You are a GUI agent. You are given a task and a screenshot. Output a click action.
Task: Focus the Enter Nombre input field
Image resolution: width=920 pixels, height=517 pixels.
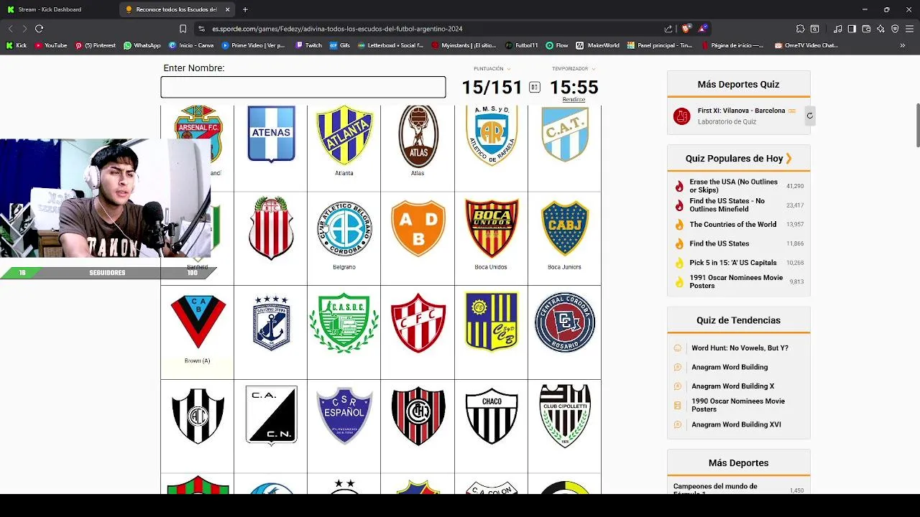click(303, 88)
